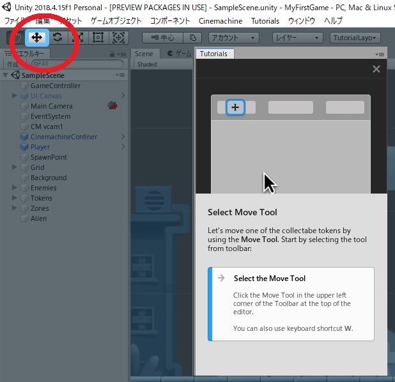Open the 編集 menu

pos(43,21)
